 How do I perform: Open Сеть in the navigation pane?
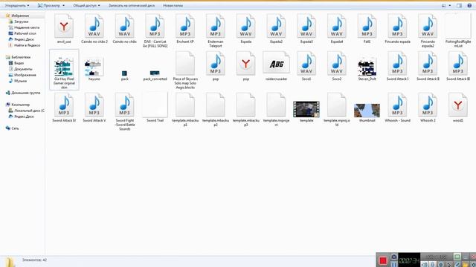coord(15,128)
